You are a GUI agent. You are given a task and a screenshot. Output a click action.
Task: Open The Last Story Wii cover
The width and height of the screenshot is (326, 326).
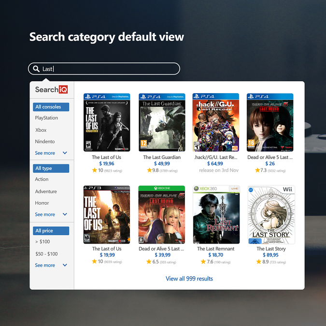click(271, 214)
